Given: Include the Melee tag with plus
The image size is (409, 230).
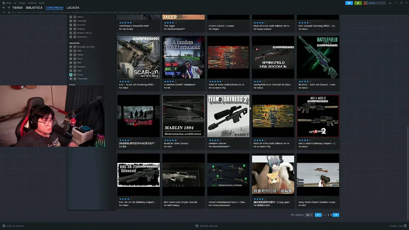Looking at the screenshot, I should (71, 55).
